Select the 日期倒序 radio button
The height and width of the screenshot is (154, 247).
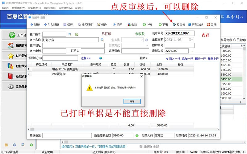pos(235,40)
